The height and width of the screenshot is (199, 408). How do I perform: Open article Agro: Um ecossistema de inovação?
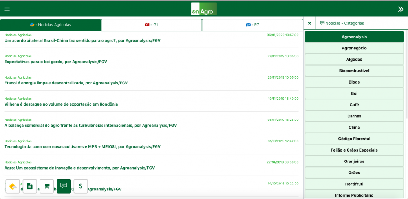pyautogui.click(x=80, y=168)
